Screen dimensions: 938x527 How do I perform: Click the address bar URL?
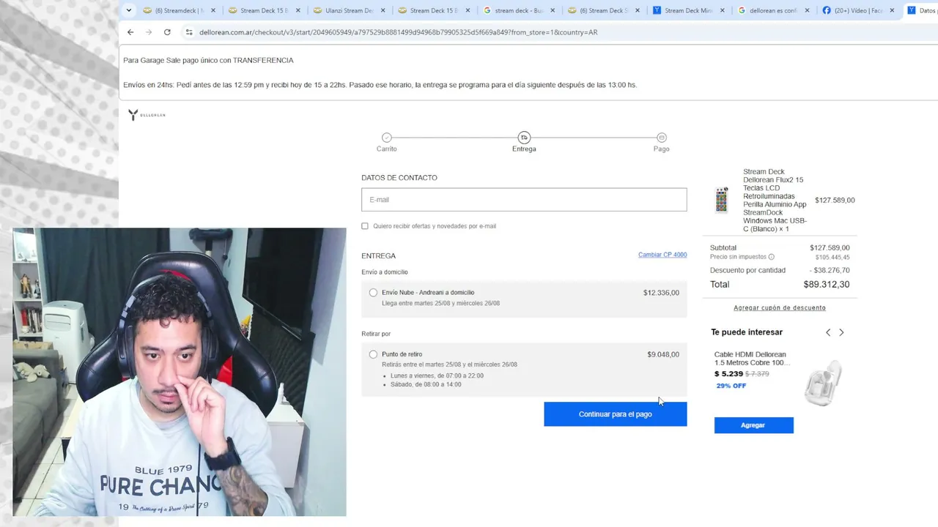(x=398, y=32)
